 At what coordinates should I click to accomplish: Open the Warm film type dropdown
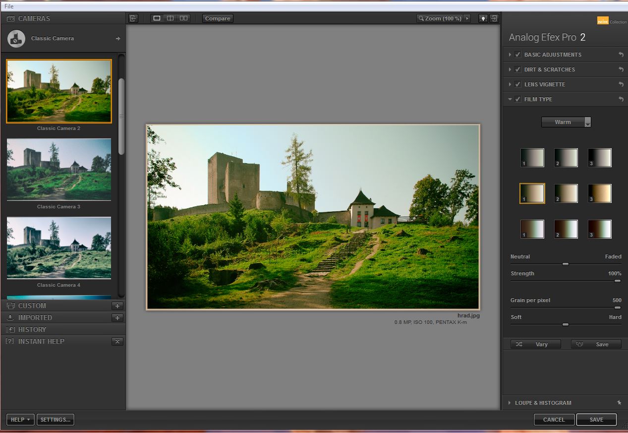566,122
